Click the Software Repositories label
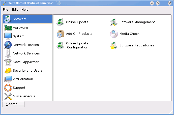The height and width of the screenshot is (115, 174). [137, 45]
